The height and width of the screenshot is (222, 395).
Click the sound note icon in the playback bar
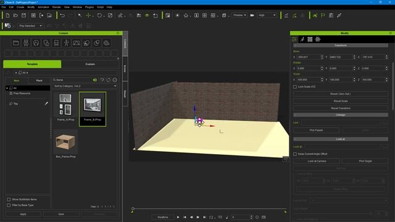coord(227,217)
